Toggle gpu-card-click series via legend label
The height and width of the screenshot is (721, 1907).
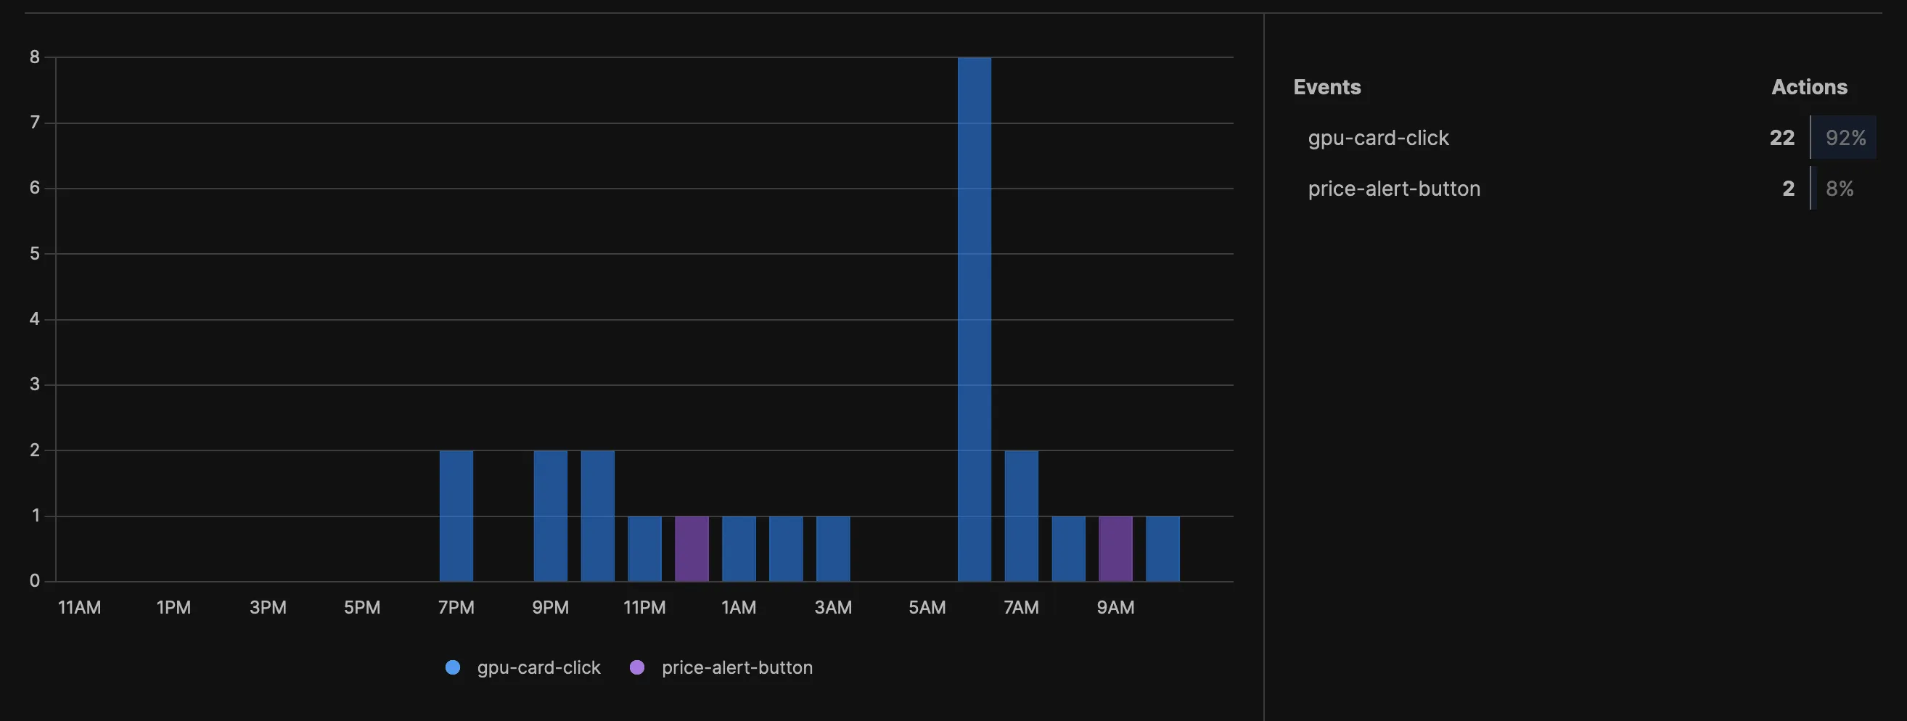pos(538,667)
